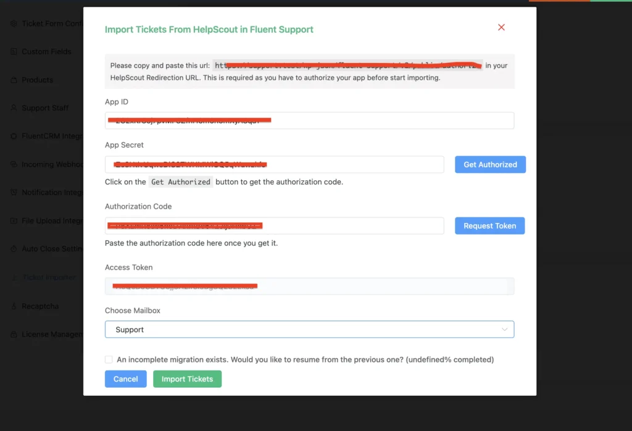632x431 pixels.
Task: Click the Incoming Webhook icon
Action: 14,164
